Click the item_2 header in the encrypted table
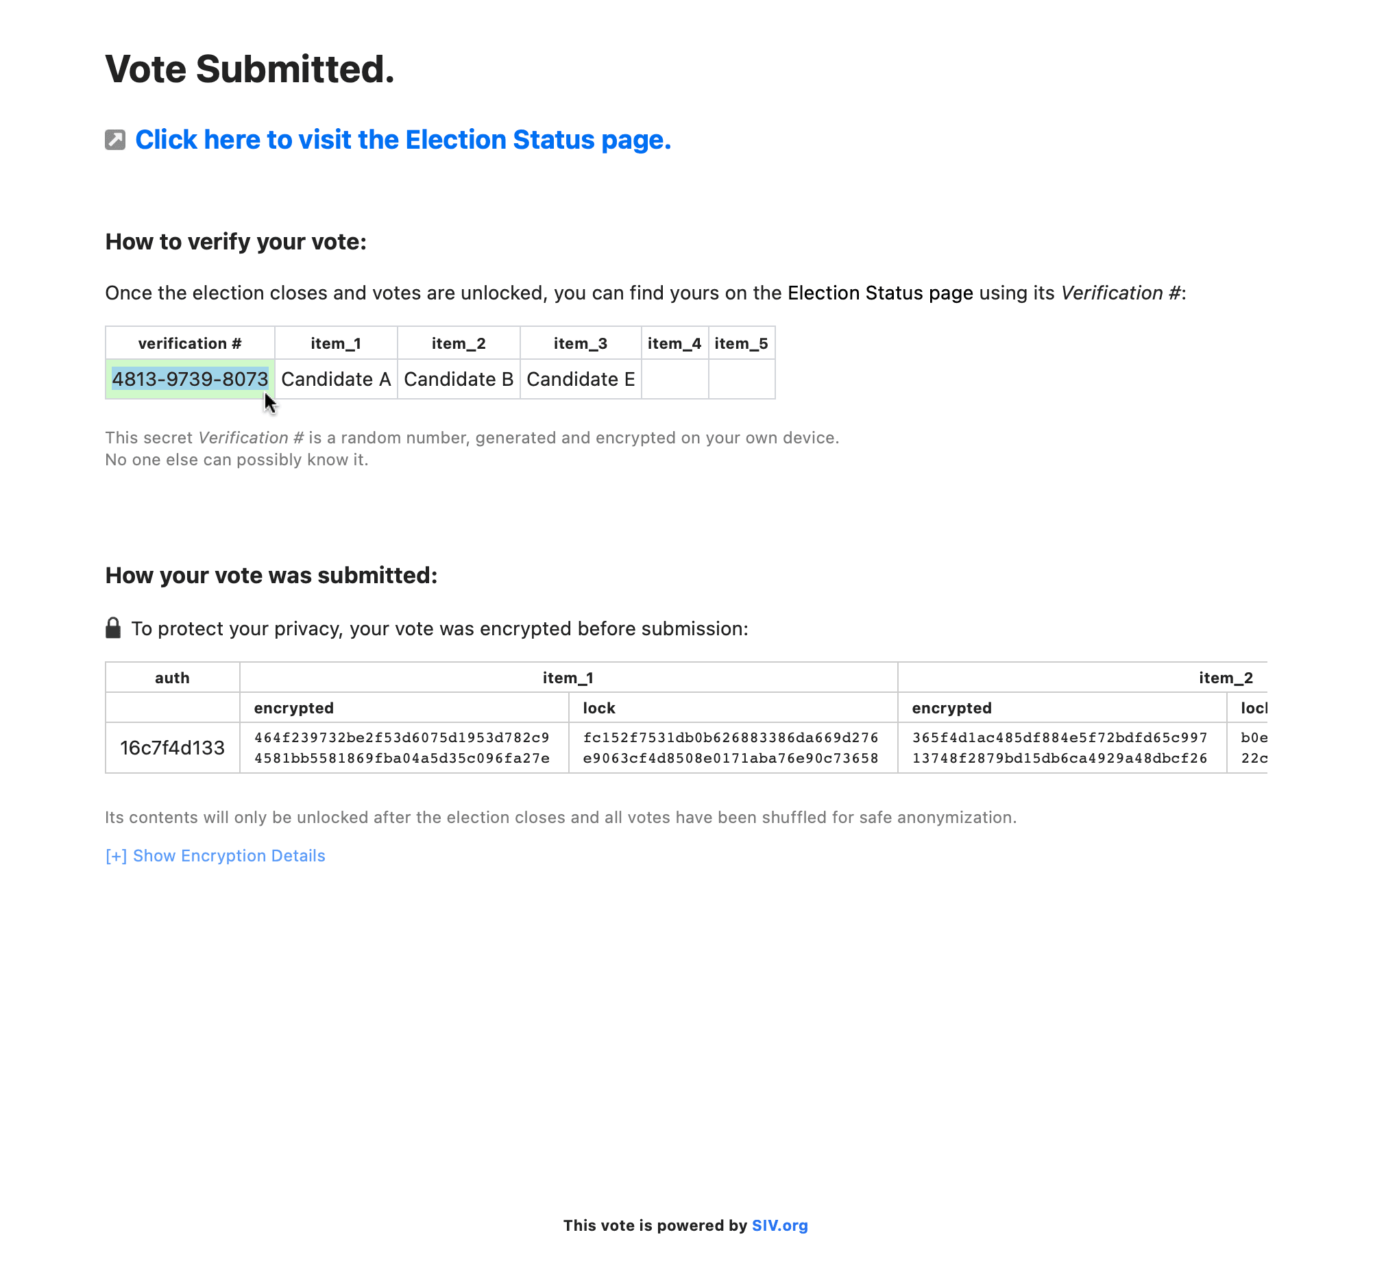This screenshot has height=1263, width=1386. tap(1227, 678)
